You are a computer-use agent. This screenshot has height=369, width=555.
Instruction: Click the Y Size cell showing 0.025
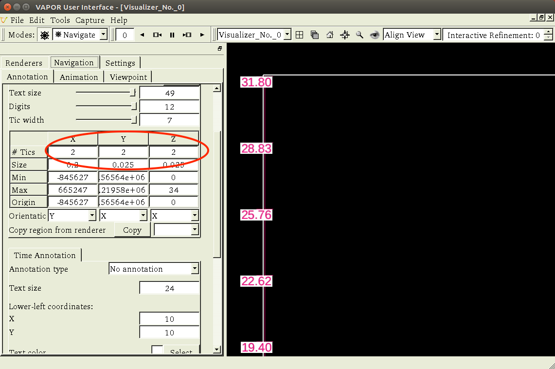coord(123,165)
